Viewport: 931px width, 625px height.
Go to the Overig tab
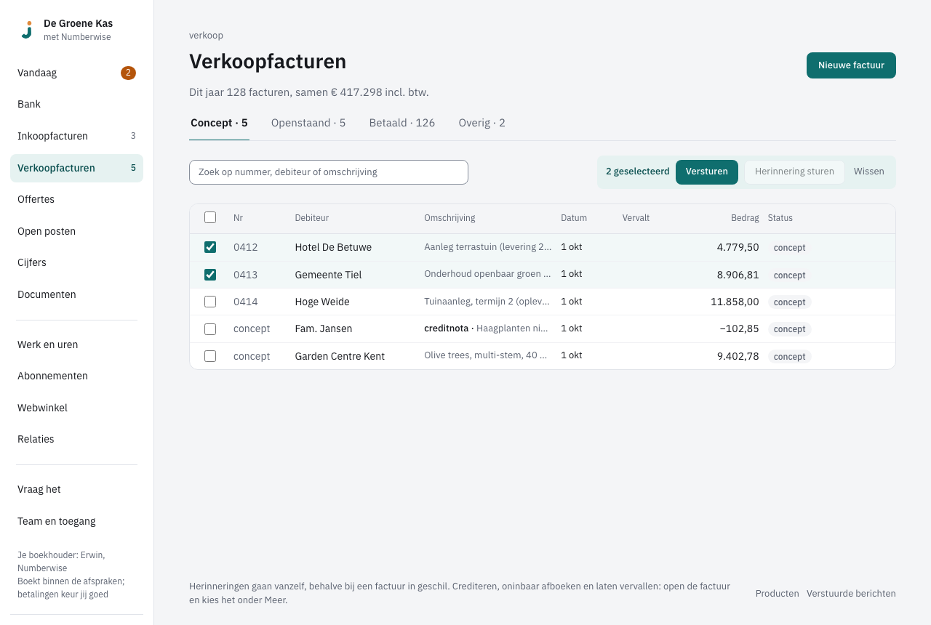coord(482,123)
